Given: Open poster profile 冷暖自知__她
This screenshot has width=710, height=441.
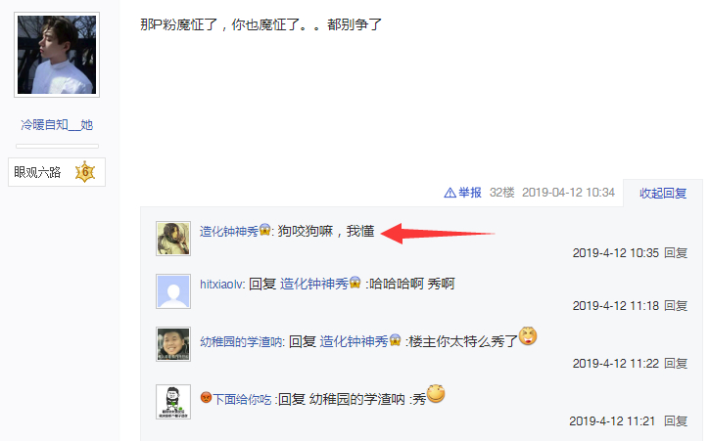Looking at the screenshot, I should [57, 125].
